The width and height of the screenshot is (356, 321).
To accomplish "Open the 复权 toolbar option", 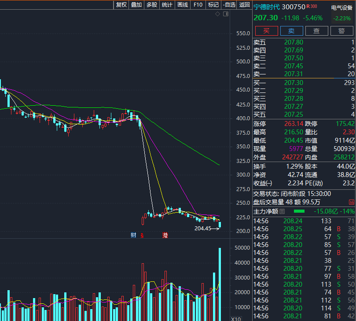I will (x=121, y=5).
